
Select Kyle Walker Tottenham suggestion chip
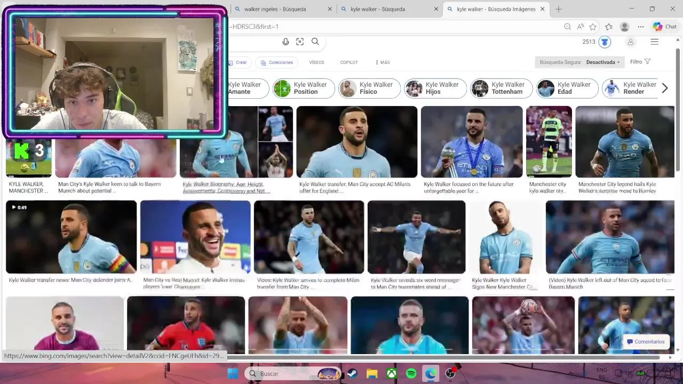(502, 88)
